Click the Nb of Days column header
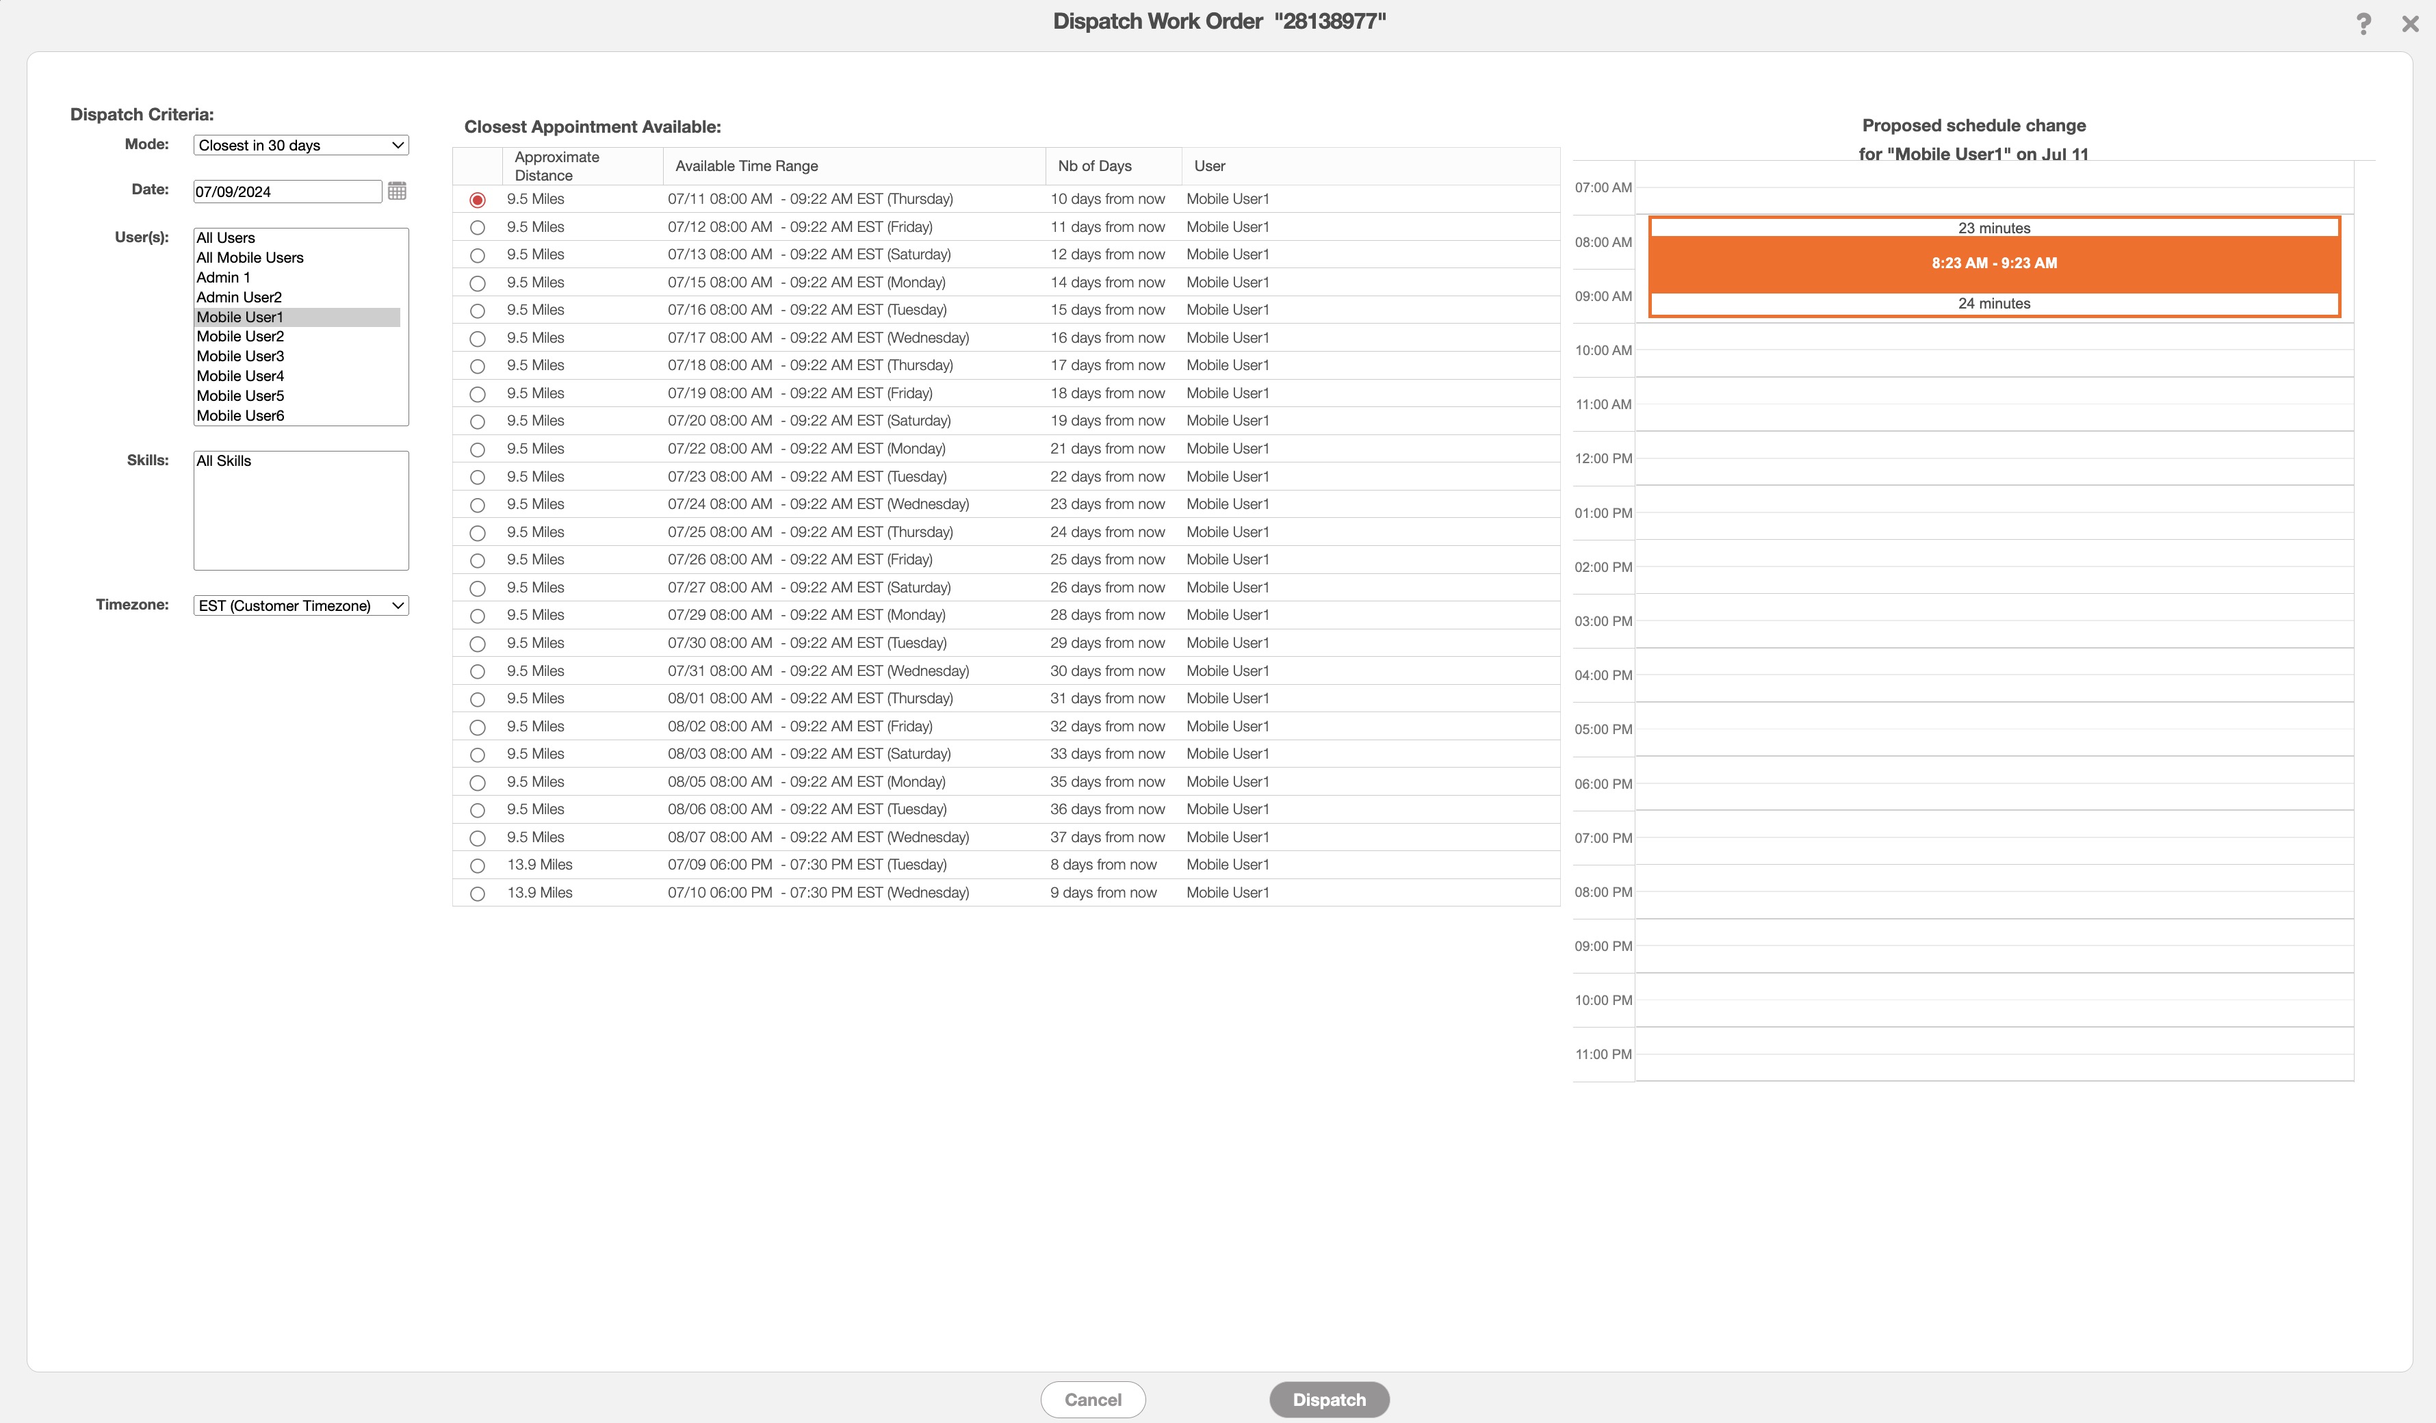Screen dimensions: 2436x1423 click(x=1094, y=166)
